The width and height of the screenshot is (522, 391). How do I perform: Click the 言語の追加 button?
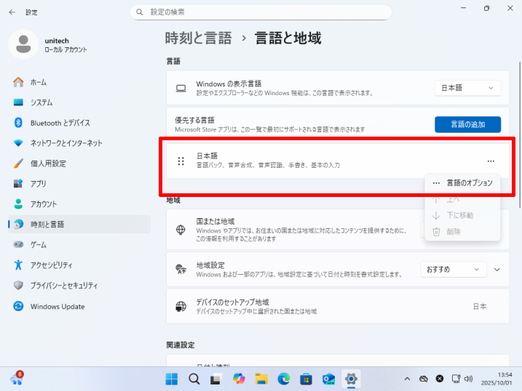click(x=467, y=124)
